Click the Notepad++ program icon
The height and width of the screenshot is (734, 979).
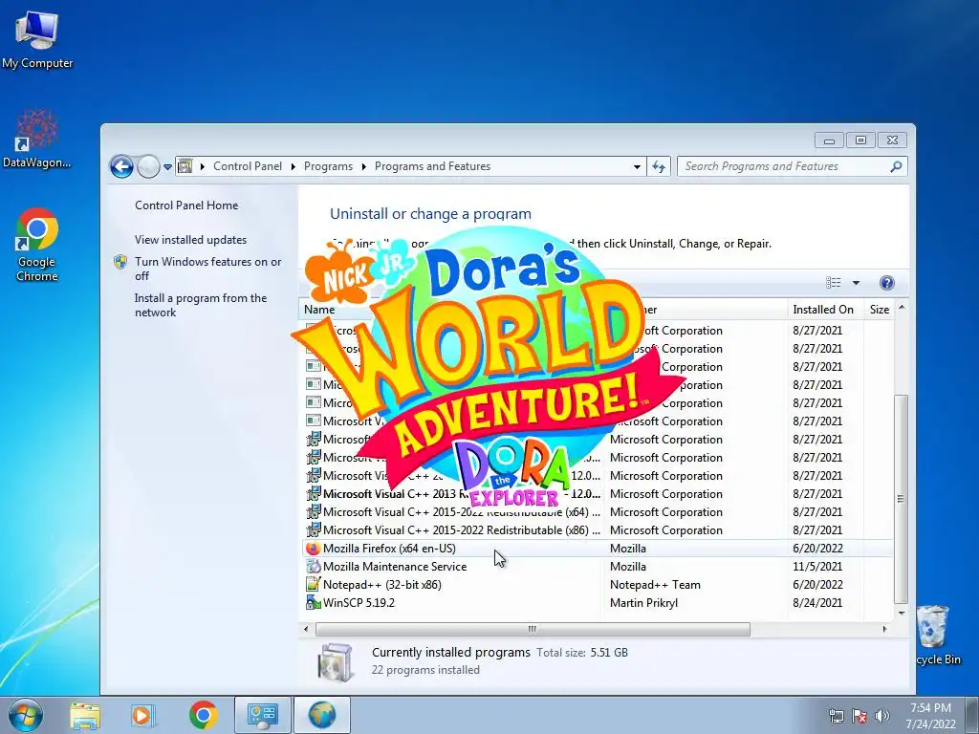pos(313,585)
